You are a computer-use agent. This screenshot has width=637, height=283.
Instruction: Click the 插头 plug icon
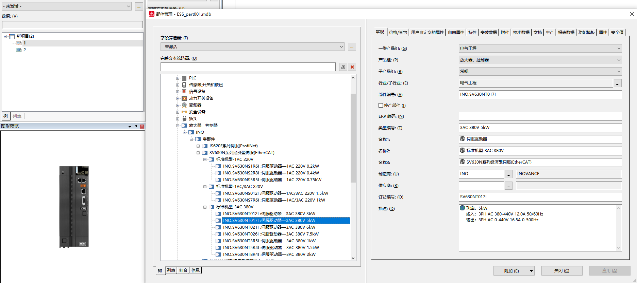coord(184,119)
